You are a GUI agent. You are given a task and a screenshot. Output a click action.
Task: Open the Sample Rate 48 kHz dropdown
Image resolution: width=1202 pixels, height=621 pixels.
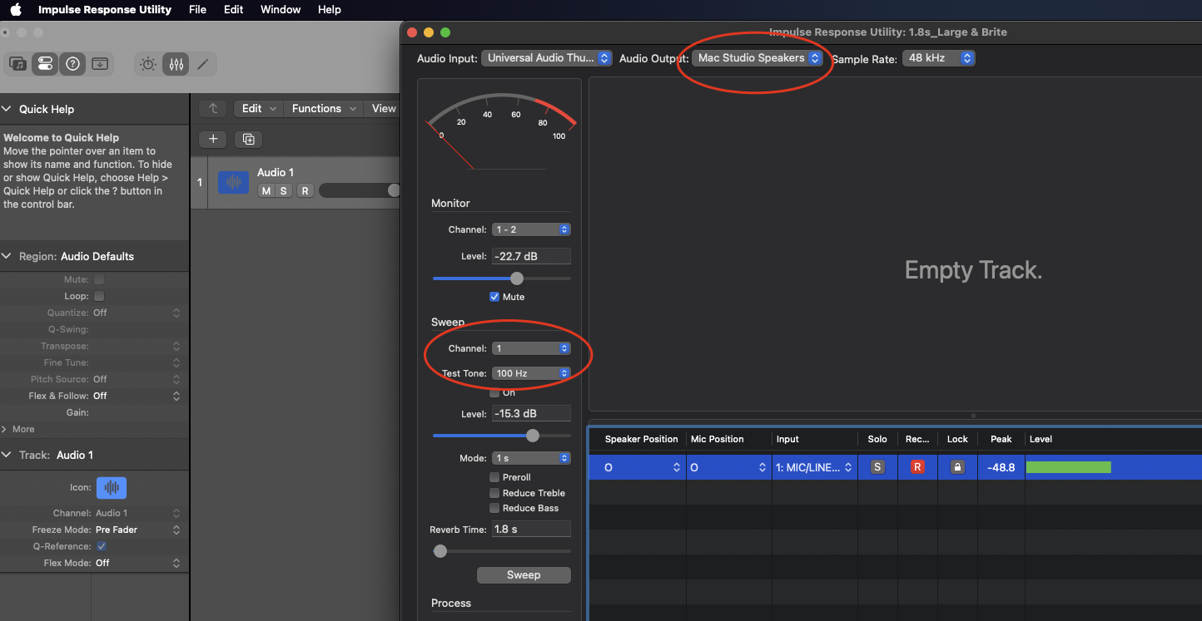click(938, 58)
